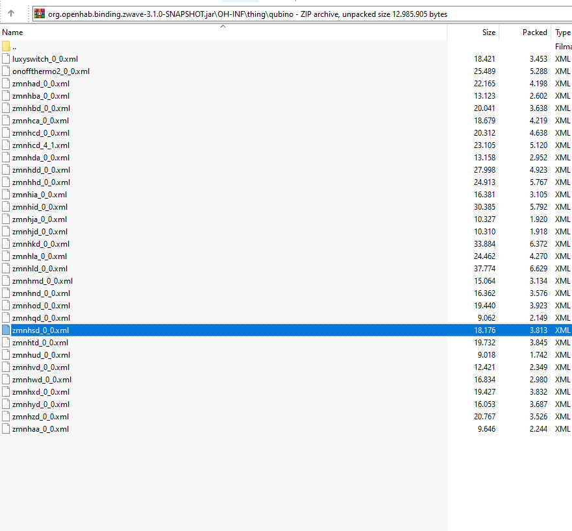Click the sort direction arrow above Name column
The image size is (572, 531).
tap(223, 26)
